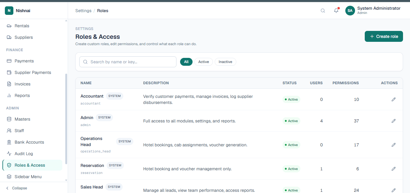410x193 pixels.
Task: Click the Roles breadcrumb
Action: click(103, 11)
